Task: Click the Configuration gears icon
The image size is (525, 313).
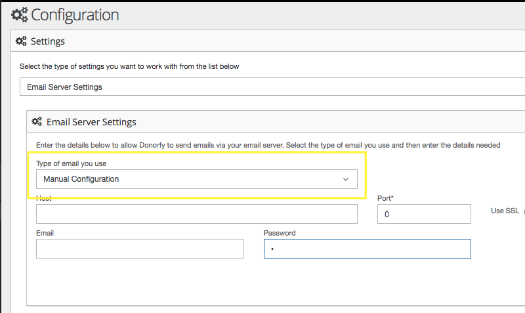Action: click(20, 14)
